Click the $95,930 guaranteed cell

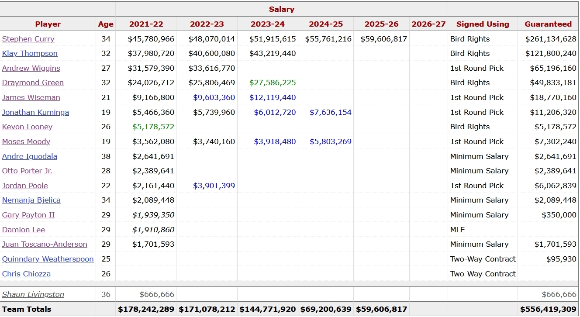[561, 259]
